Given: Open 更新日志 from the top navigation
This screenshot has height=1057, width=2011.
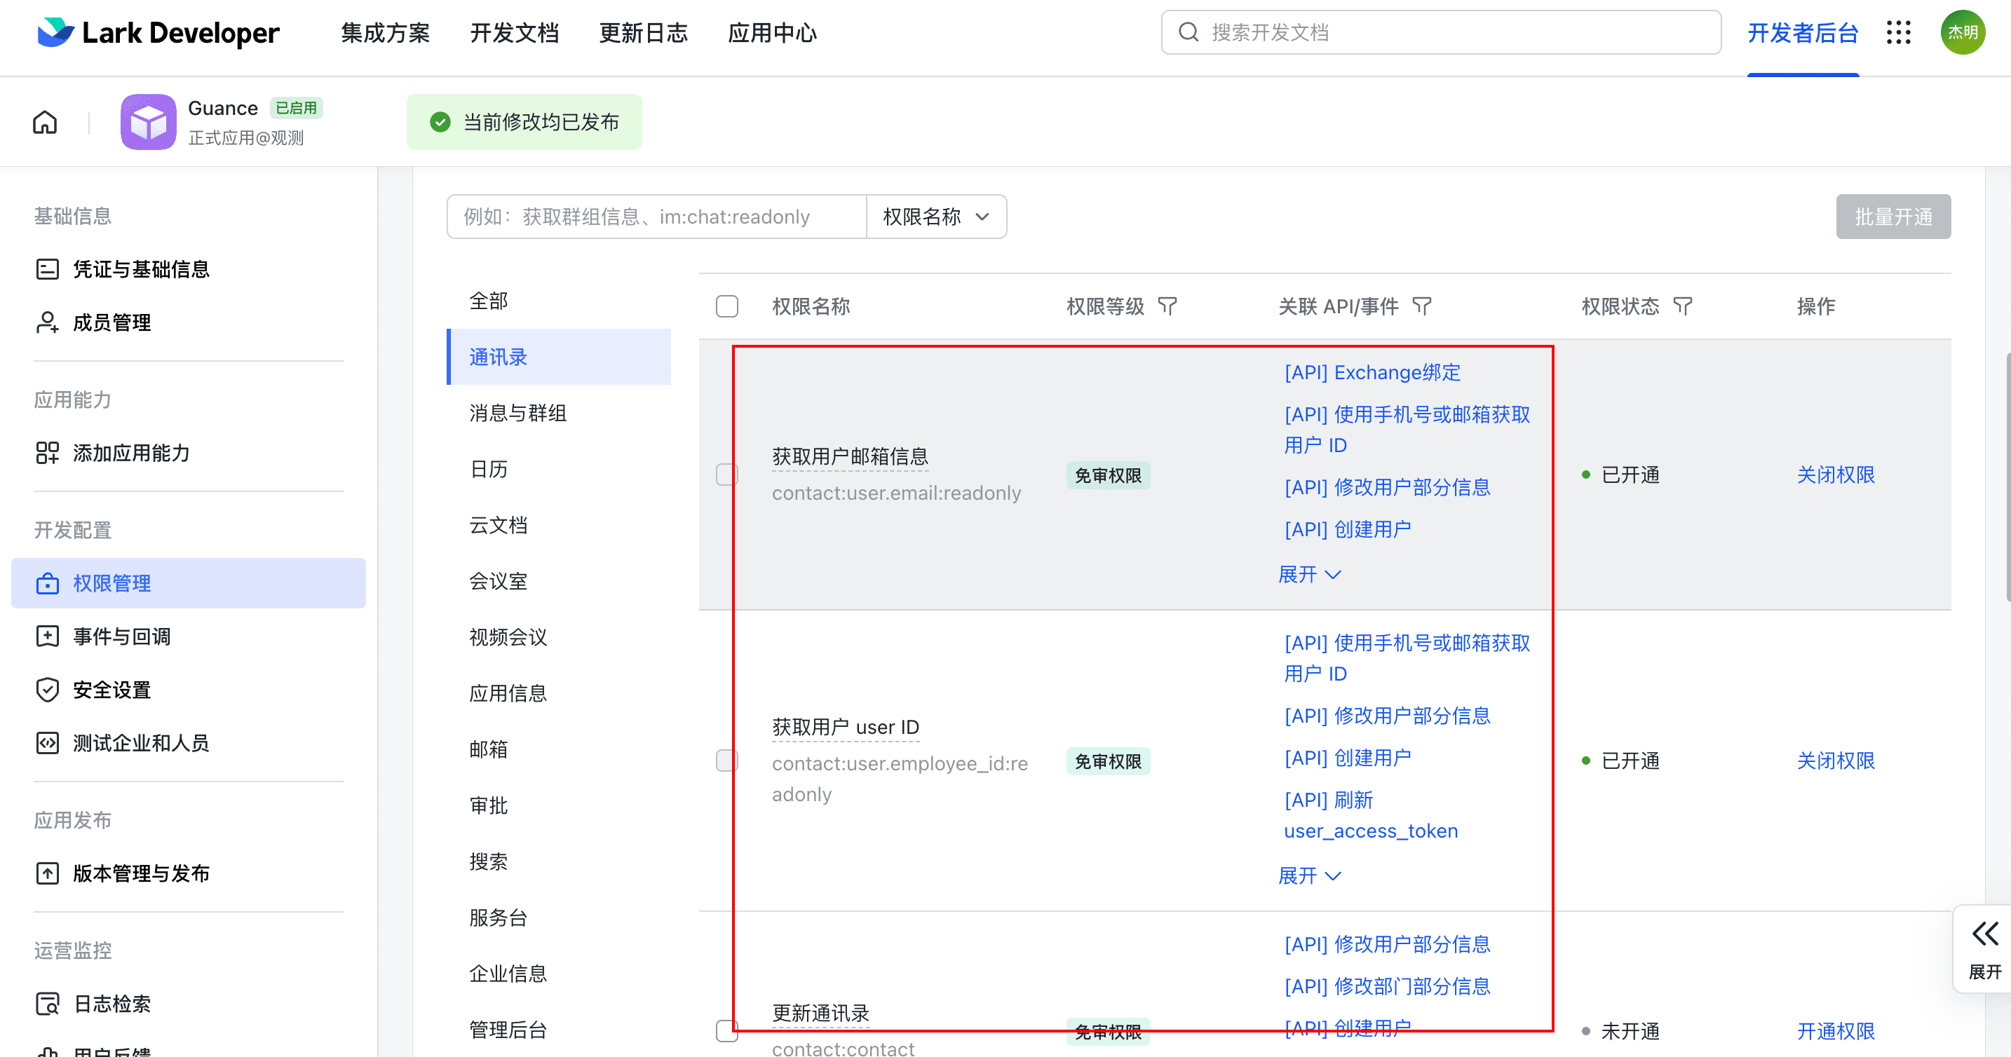Looking at the screenshot, I should 643,33.
